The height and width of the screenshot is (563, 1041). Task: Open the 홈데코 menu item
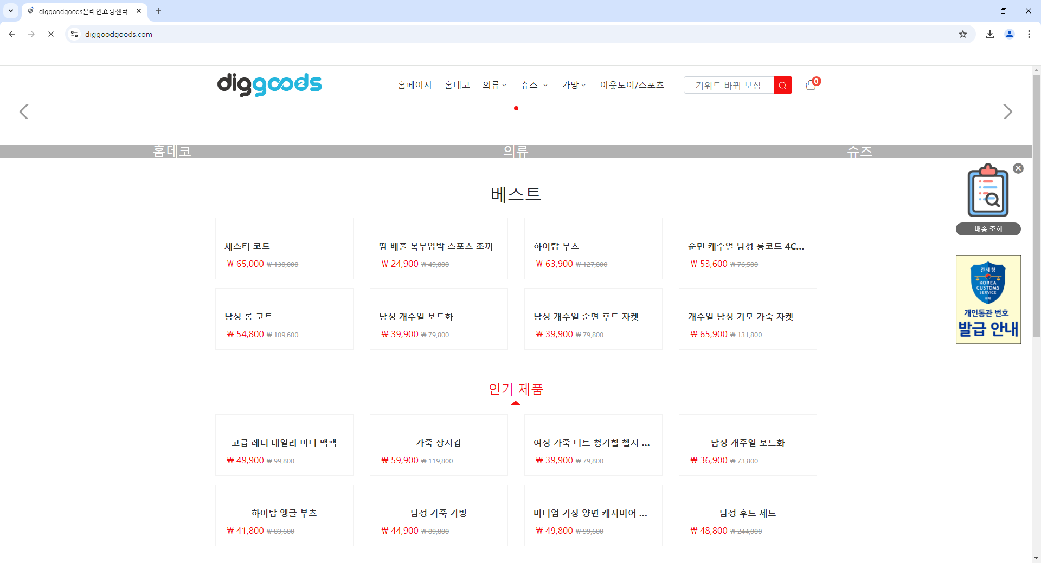coord(457,85)
